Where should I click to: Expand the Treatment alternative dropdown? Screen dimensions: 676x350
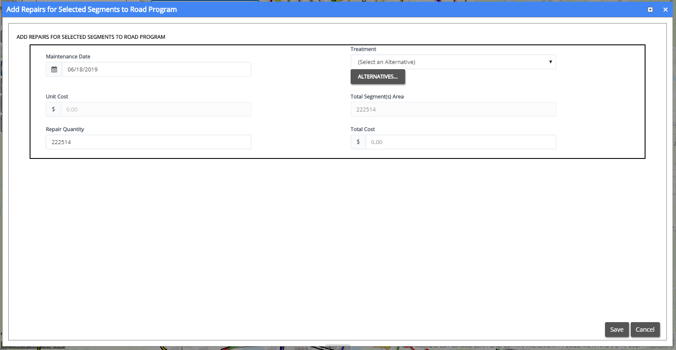tap(453, 62)
